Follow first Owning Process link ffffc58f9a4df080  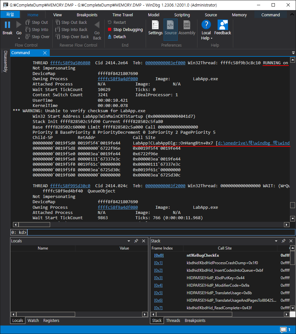tap(118, 79)
